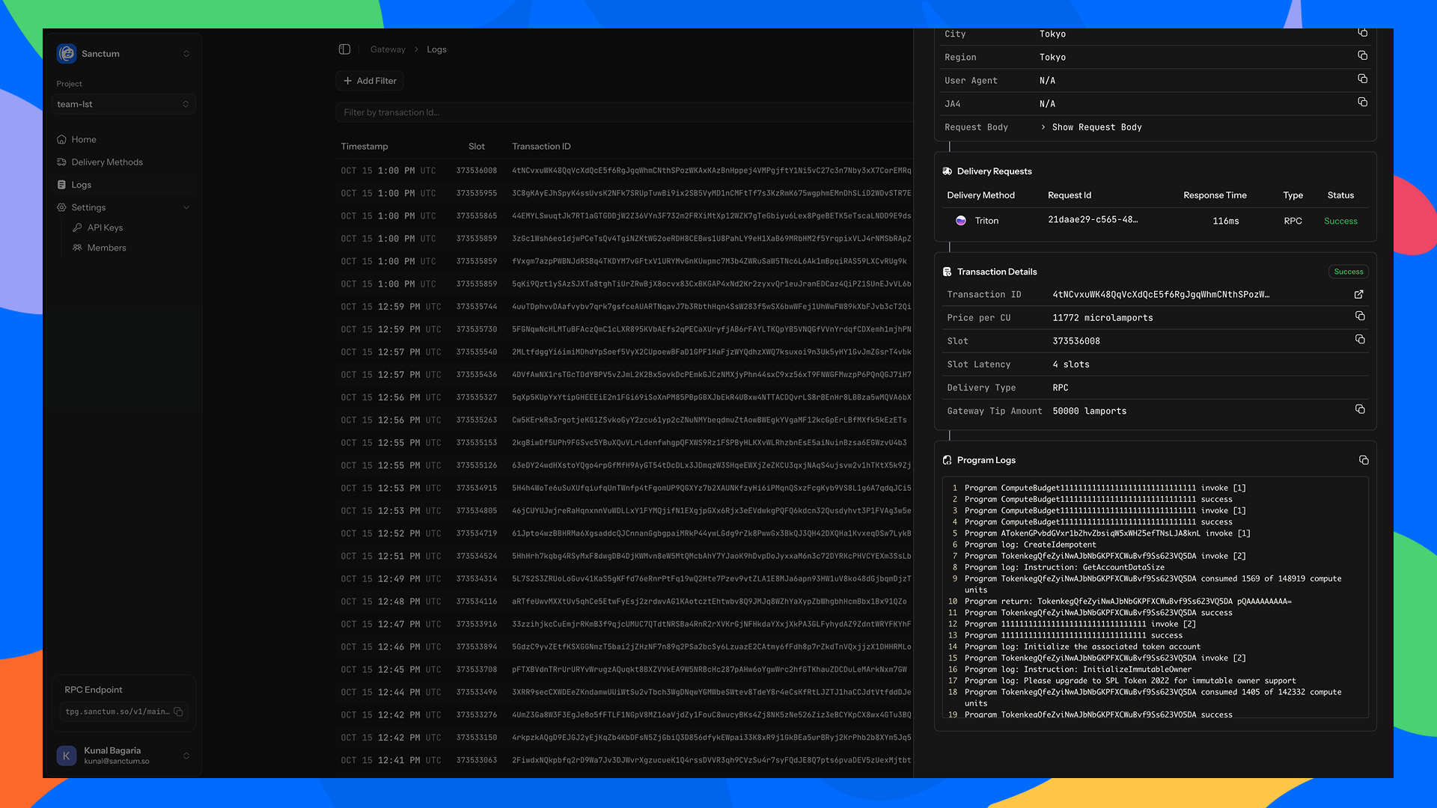Screen dimensions: 1437x808
Task: Copy the User Agent value
Action: 1362,79
